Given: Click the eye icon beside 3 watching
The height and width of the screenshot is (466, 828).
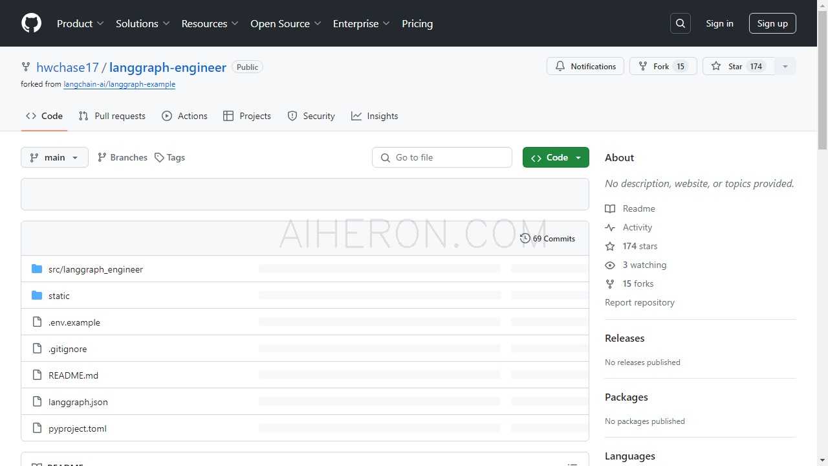Looking at the screenshot, I should click(610, 265).
